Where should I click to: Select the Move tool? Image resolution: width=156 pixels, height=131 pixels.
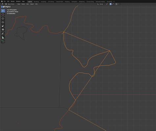[x=3, y=18]
